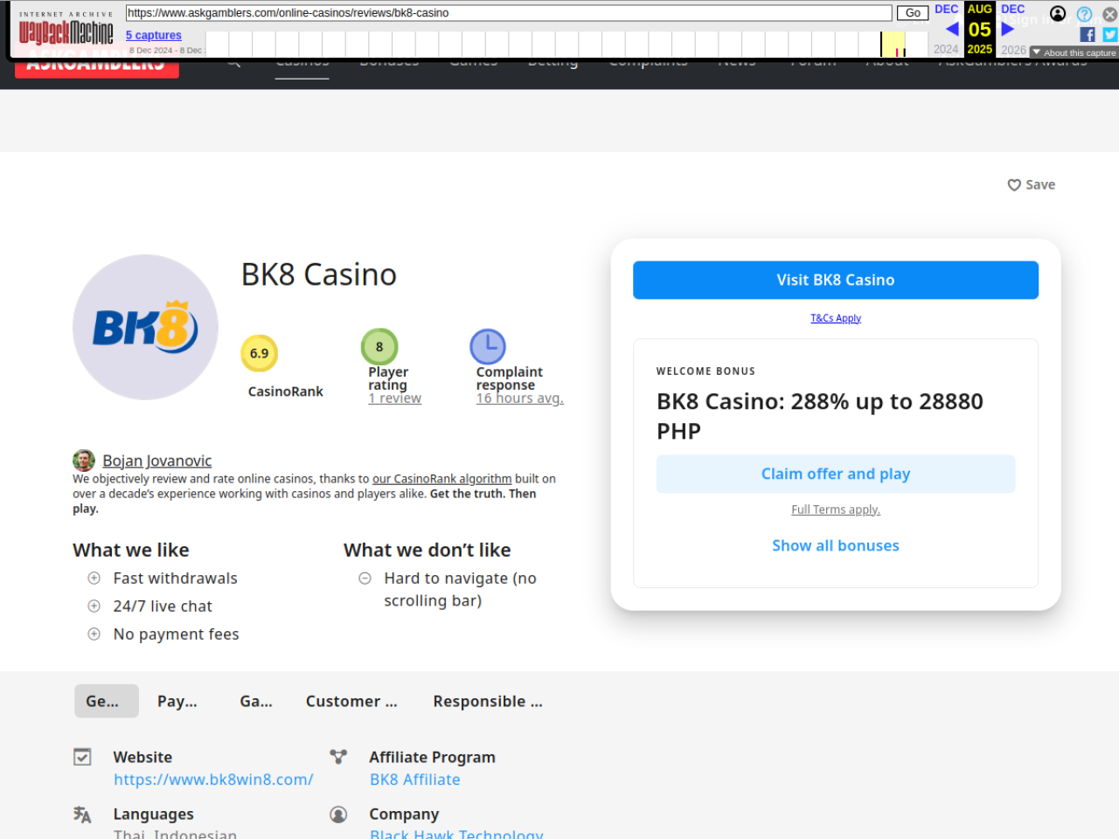Select the Ge... tab
This screenshot has width=1119, height=839.
pos(107,701)
